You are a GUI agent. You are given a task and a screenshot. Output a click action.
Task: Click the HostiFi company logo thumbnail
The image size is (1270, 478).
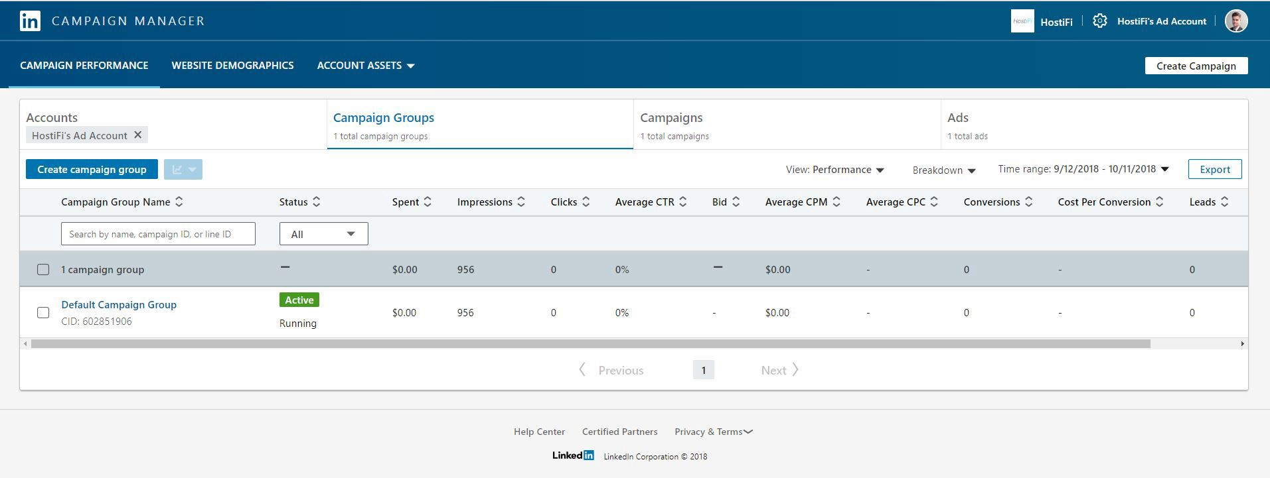click(1022, 21)
